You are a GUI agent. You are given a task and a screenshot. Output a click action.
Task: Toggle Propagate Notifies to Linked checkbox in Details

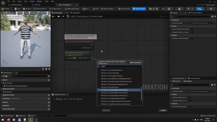192,32
